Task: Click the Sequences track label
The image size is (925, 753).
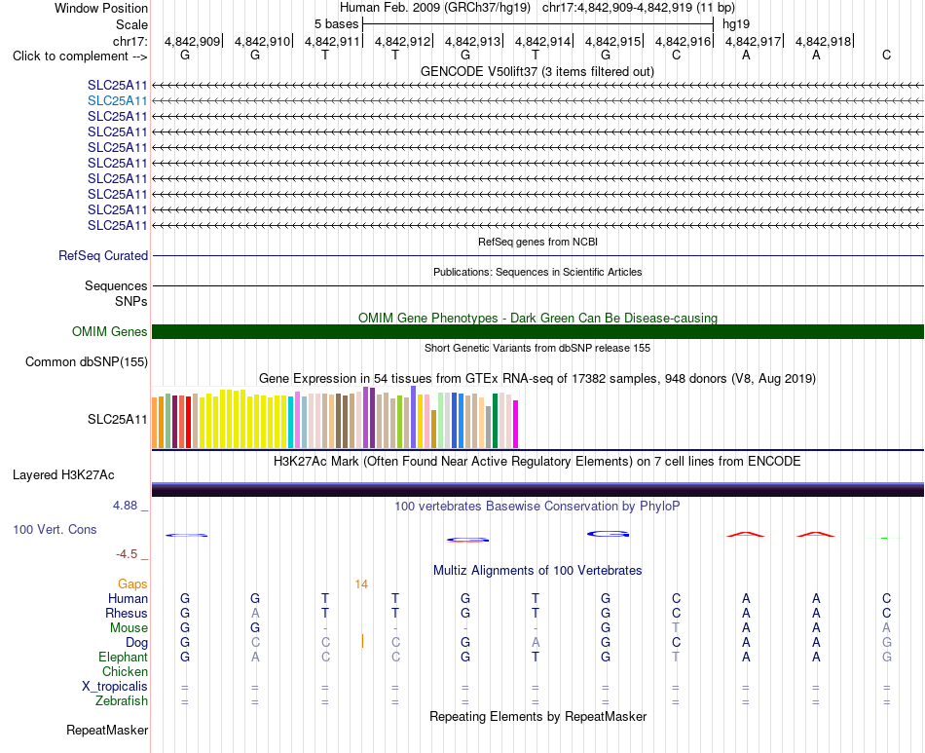Action: (116, 285)
